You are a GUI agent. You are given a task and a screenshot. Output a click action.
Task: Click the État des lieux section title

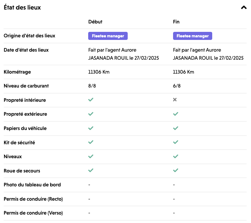(x=22, y=7)
